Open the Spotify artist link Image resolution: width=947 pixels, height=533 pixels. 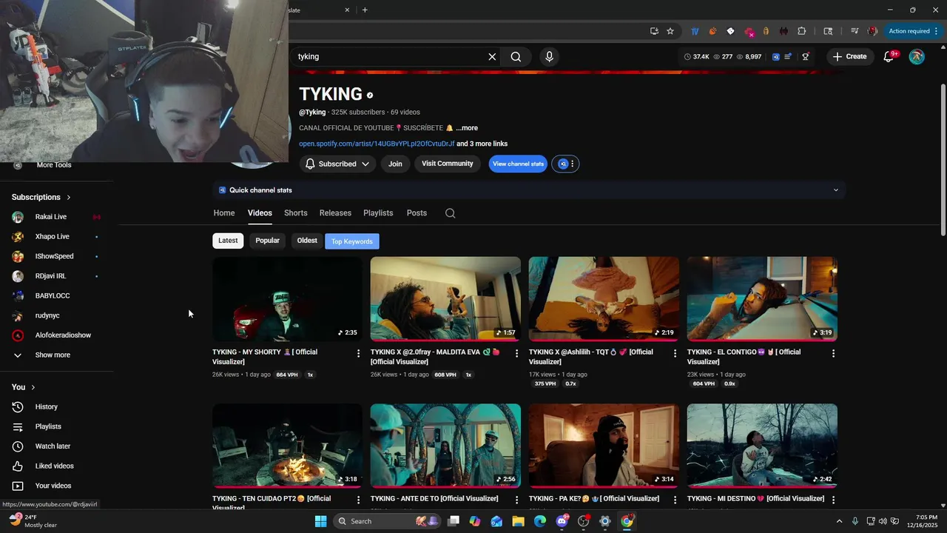coord(377,144)
